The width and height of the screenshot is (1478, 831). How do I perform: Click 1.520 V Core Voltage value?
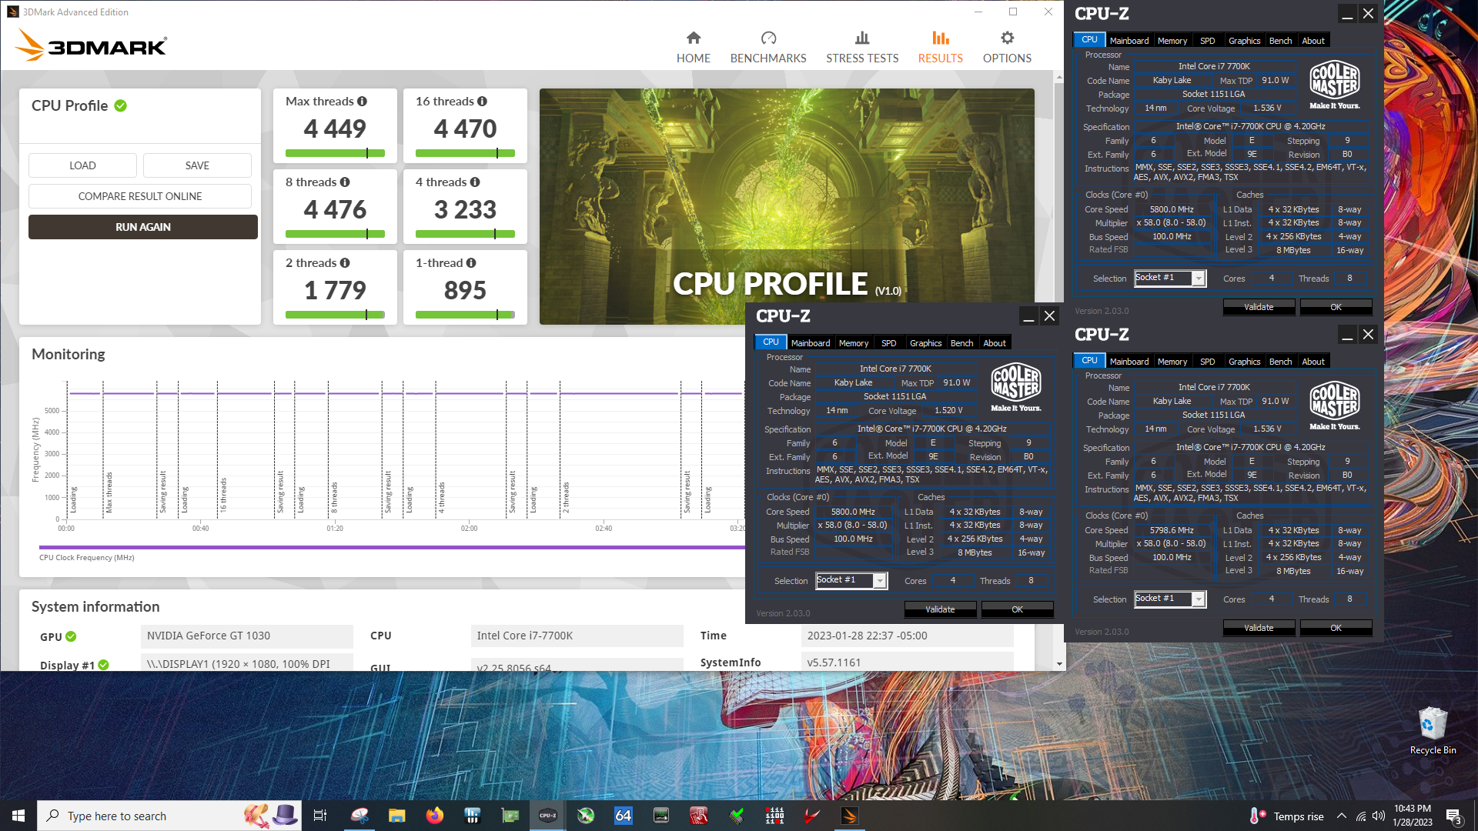tap(948, 411)
